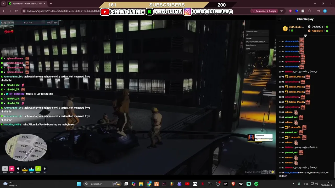This screenshot has width=335, height=188.
Task: Launch Brave browser from the taskbar
Action: (233, 184)
